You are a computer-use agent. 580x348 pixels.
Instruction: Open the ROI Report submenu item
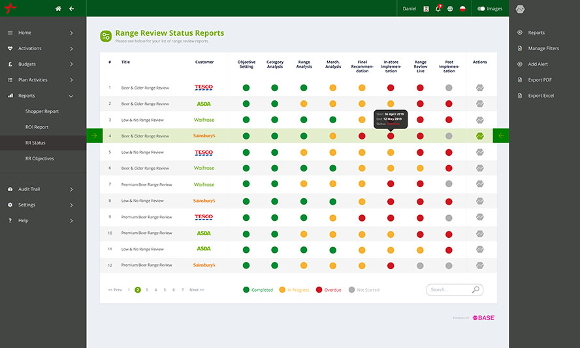tap(37, 127)
